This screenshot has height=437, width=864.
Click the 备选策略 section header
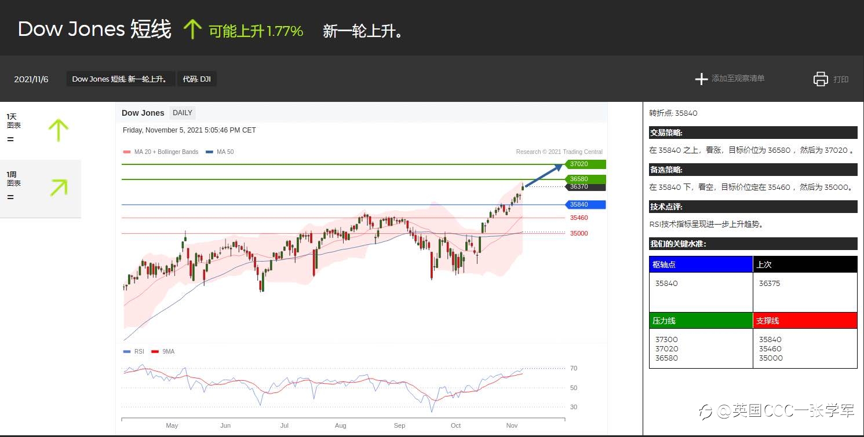(753, 170)
